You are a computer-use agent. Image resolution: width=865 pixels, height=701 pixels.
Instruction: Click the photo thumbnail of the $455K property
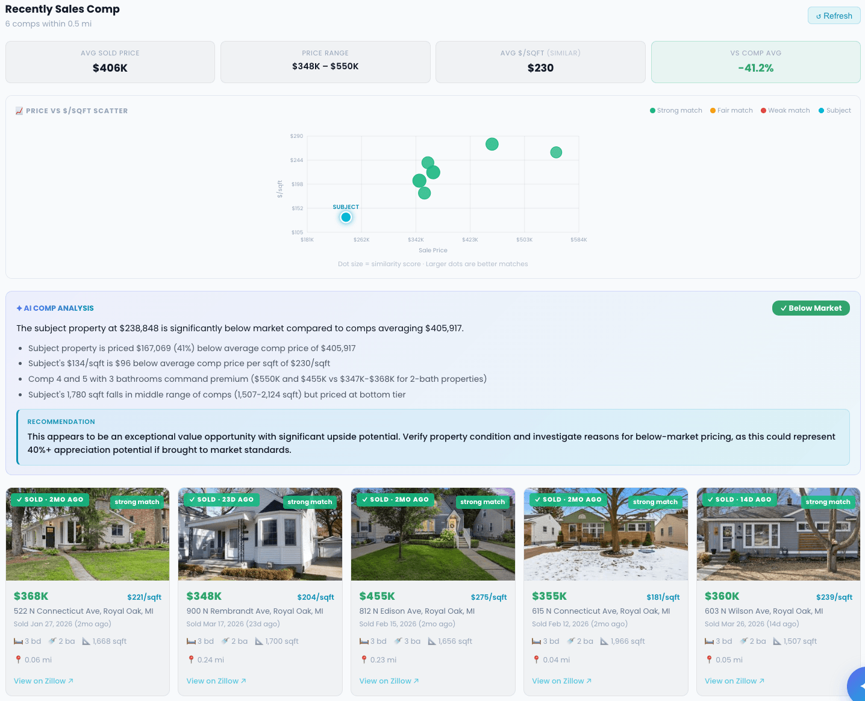coord(432,534)
